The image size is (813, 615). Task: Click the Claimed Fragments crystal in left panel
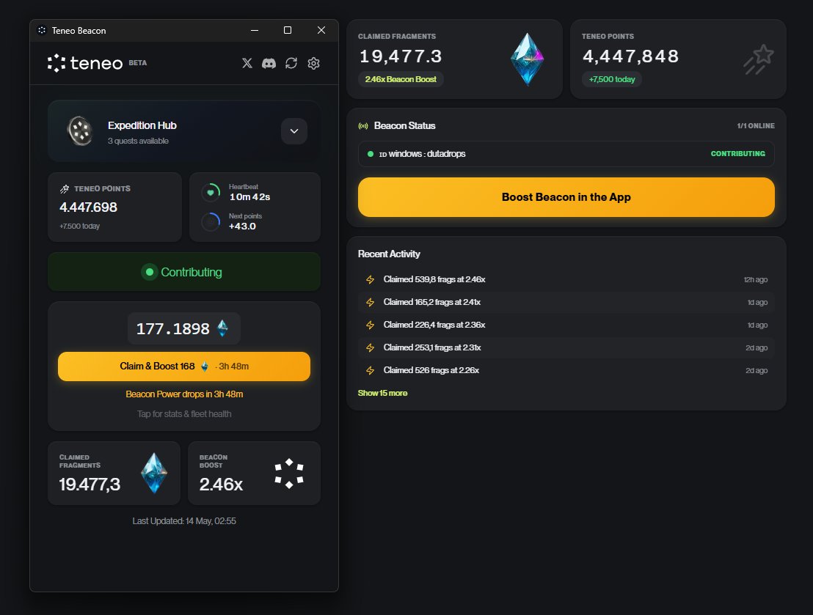tap(154, 473)
